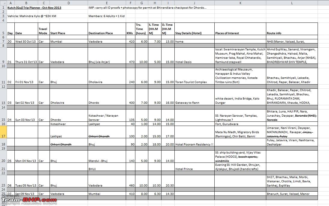Screen dimensions: 329x206
Task: Click route cell 'Bharuch, Surat, Valsad, Manor'
Action: click(x=292, y=194)
